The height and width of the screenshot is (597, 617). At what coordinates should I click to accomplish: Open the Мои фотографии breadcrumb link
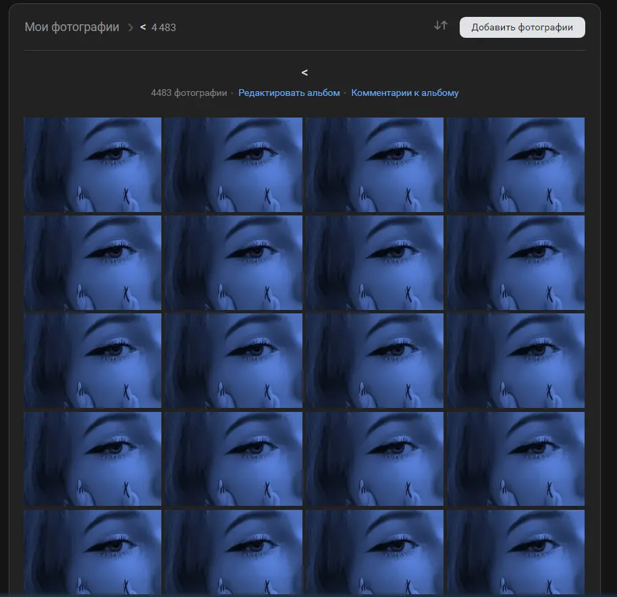pyautogui.click(x=72, y=27)
